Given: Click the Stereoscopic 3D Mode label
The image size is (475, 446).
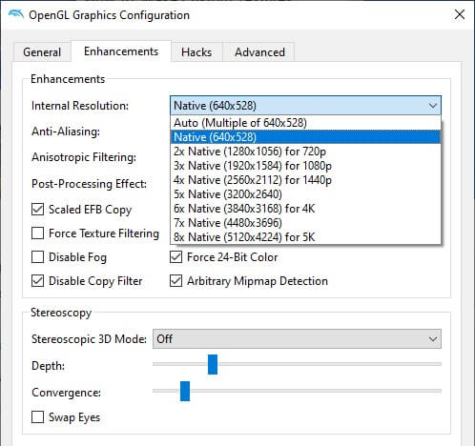Looking at the screenshot, I should click(89, 339).
